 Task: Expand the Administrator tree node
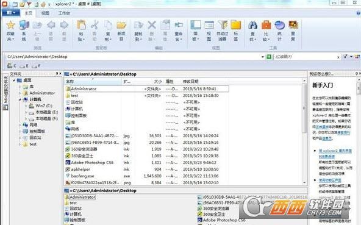[20, 93]
